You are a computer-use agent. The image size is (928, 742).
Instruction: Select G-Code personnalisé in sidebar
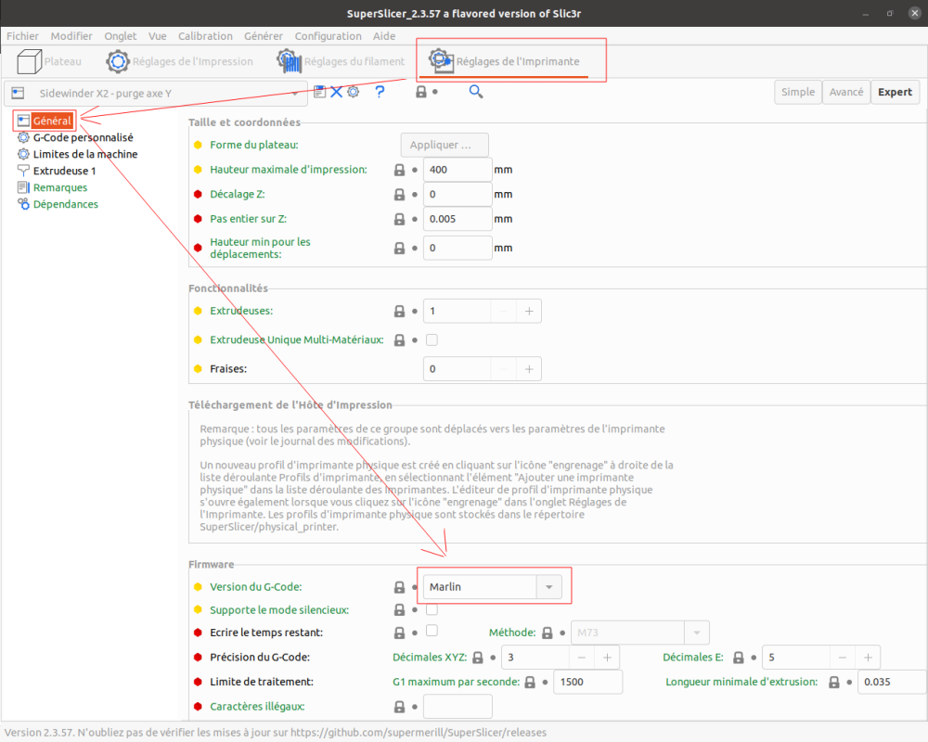tap(83, 137)
